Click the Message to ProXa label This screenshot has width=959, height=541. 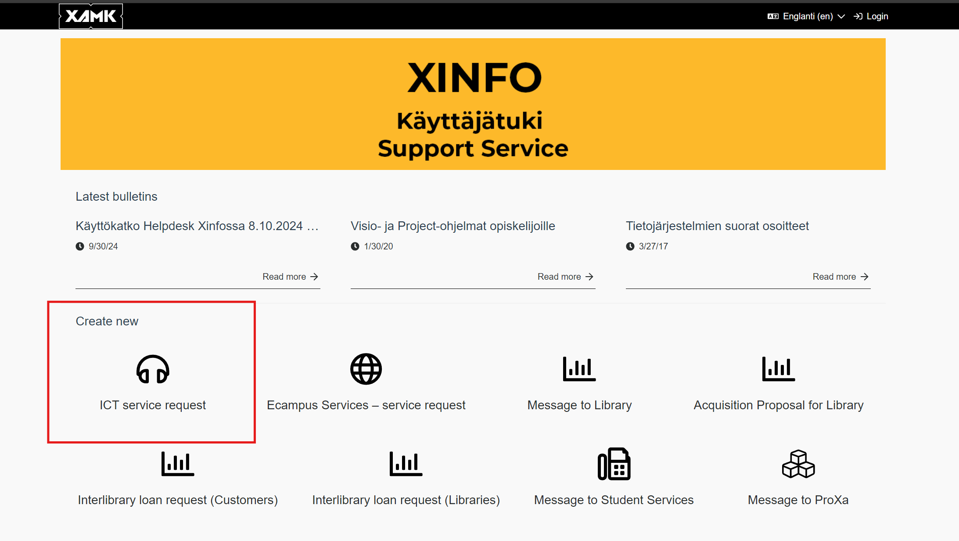[798, 500]
